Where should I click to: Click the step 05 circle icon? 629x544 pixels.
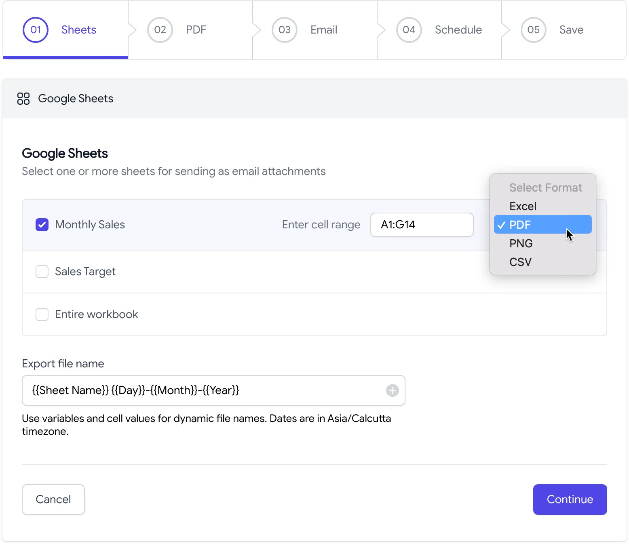tap(534, 30)
